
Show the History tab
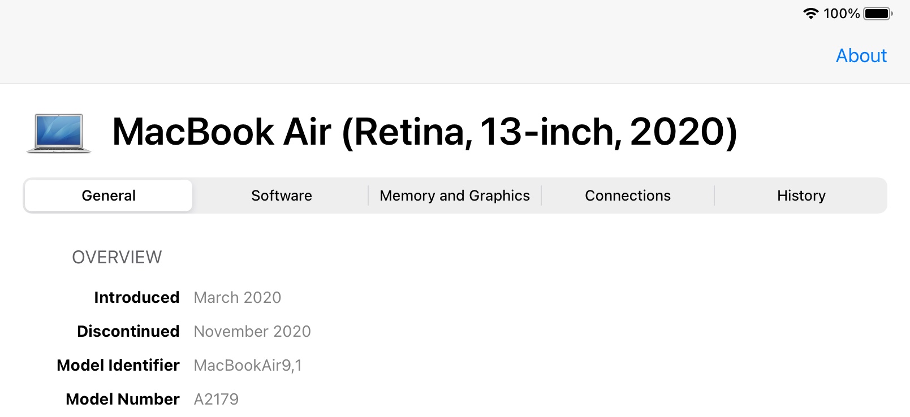[x=801, y=196]
